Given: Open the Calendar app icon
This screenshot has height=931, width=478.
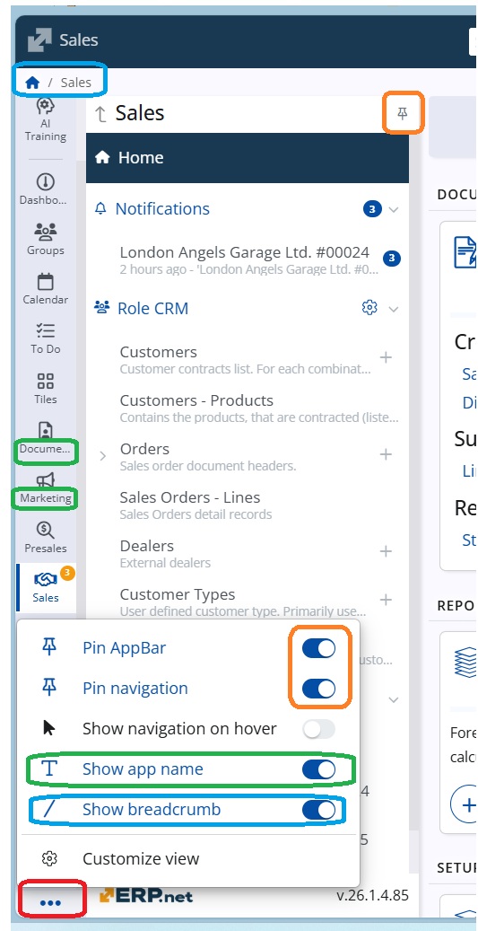Looking at the screenshot, I should [x=46, y=281].
